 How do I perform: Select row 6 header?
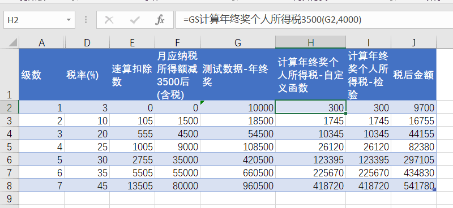(9, 159)
